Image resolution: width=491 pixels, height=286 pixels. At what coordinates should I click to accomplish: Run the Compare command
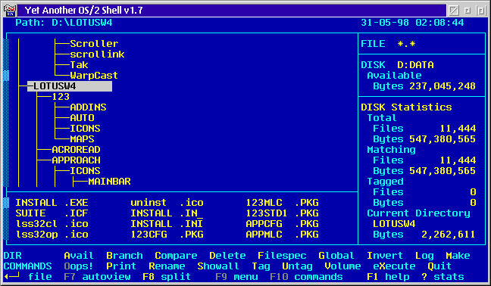(176, 256)
